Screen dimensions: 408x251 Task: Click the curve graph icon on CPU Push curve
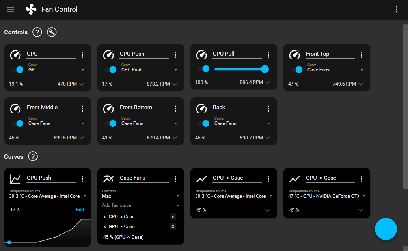coord(15,178)
